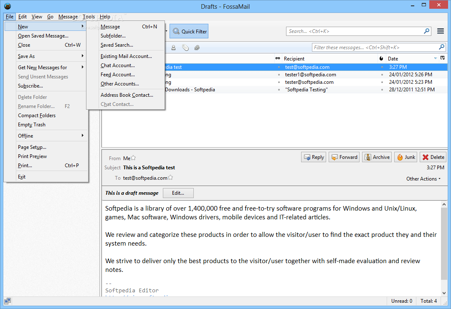This screenshot has height=309, width=451.
Task: Select Saved Search... menu entry
Action: (x=126, y=45)
